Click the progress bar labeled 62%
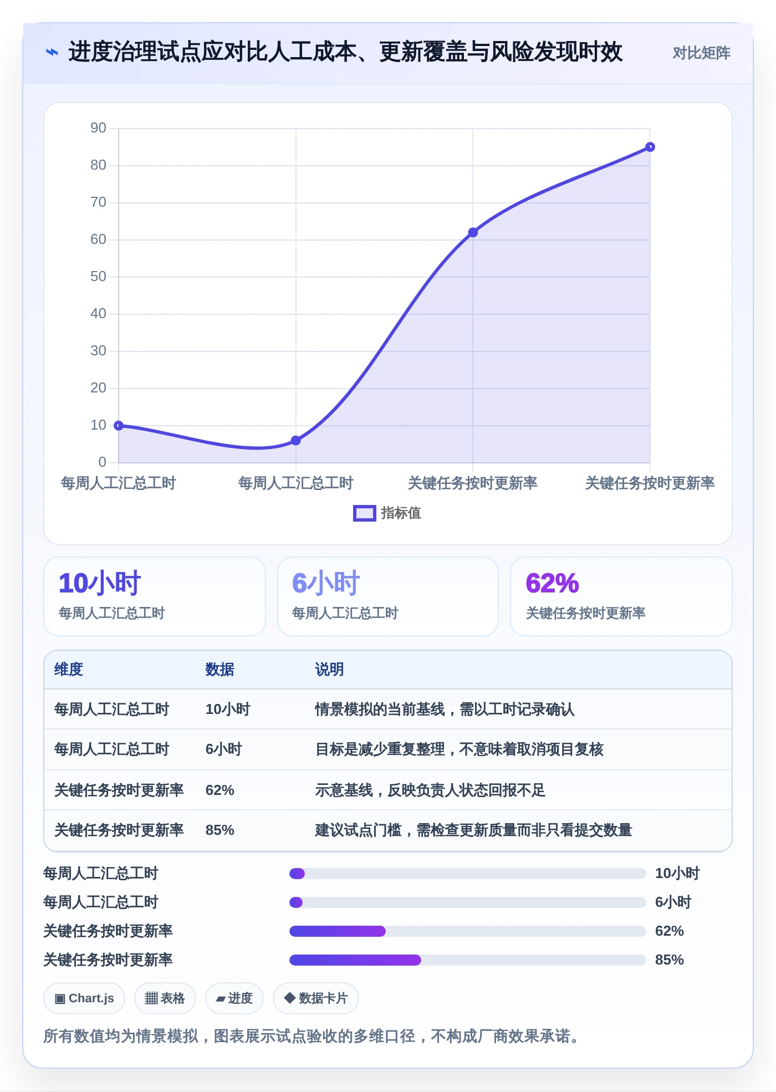The width and height of the screenshot is (776, 1092). click(468, 931)
